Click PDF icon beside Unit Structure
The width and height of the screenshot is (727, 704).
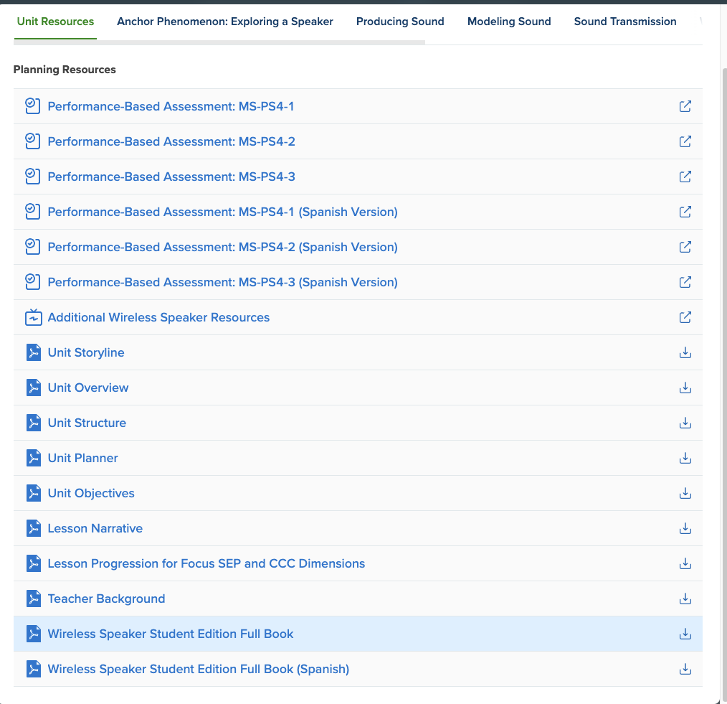pos(34,423)
